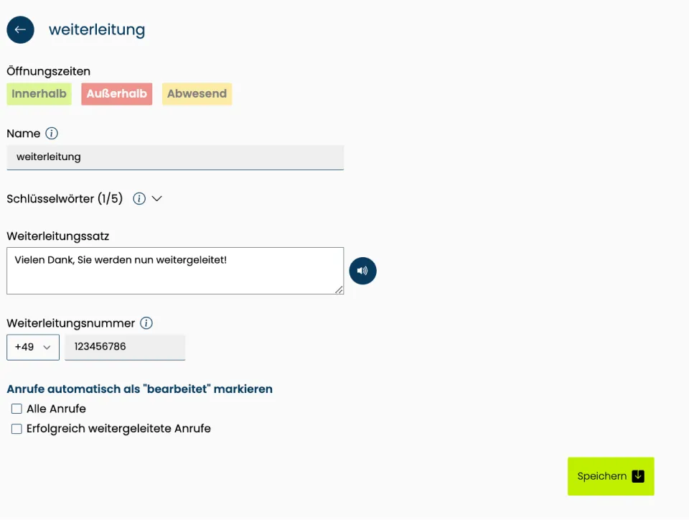Click the back arrow to leave weiterleitung
689x520 pixels.
click(x=20, y=29)
